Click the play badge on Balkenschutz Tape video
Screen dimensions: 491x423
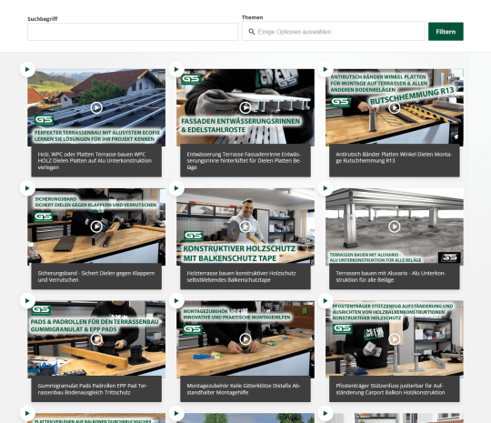point(176,188)
